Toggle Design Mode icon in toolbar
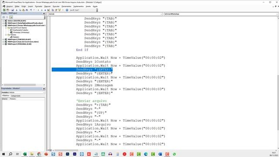Viewport: 279px width, 157px height. 48,10
